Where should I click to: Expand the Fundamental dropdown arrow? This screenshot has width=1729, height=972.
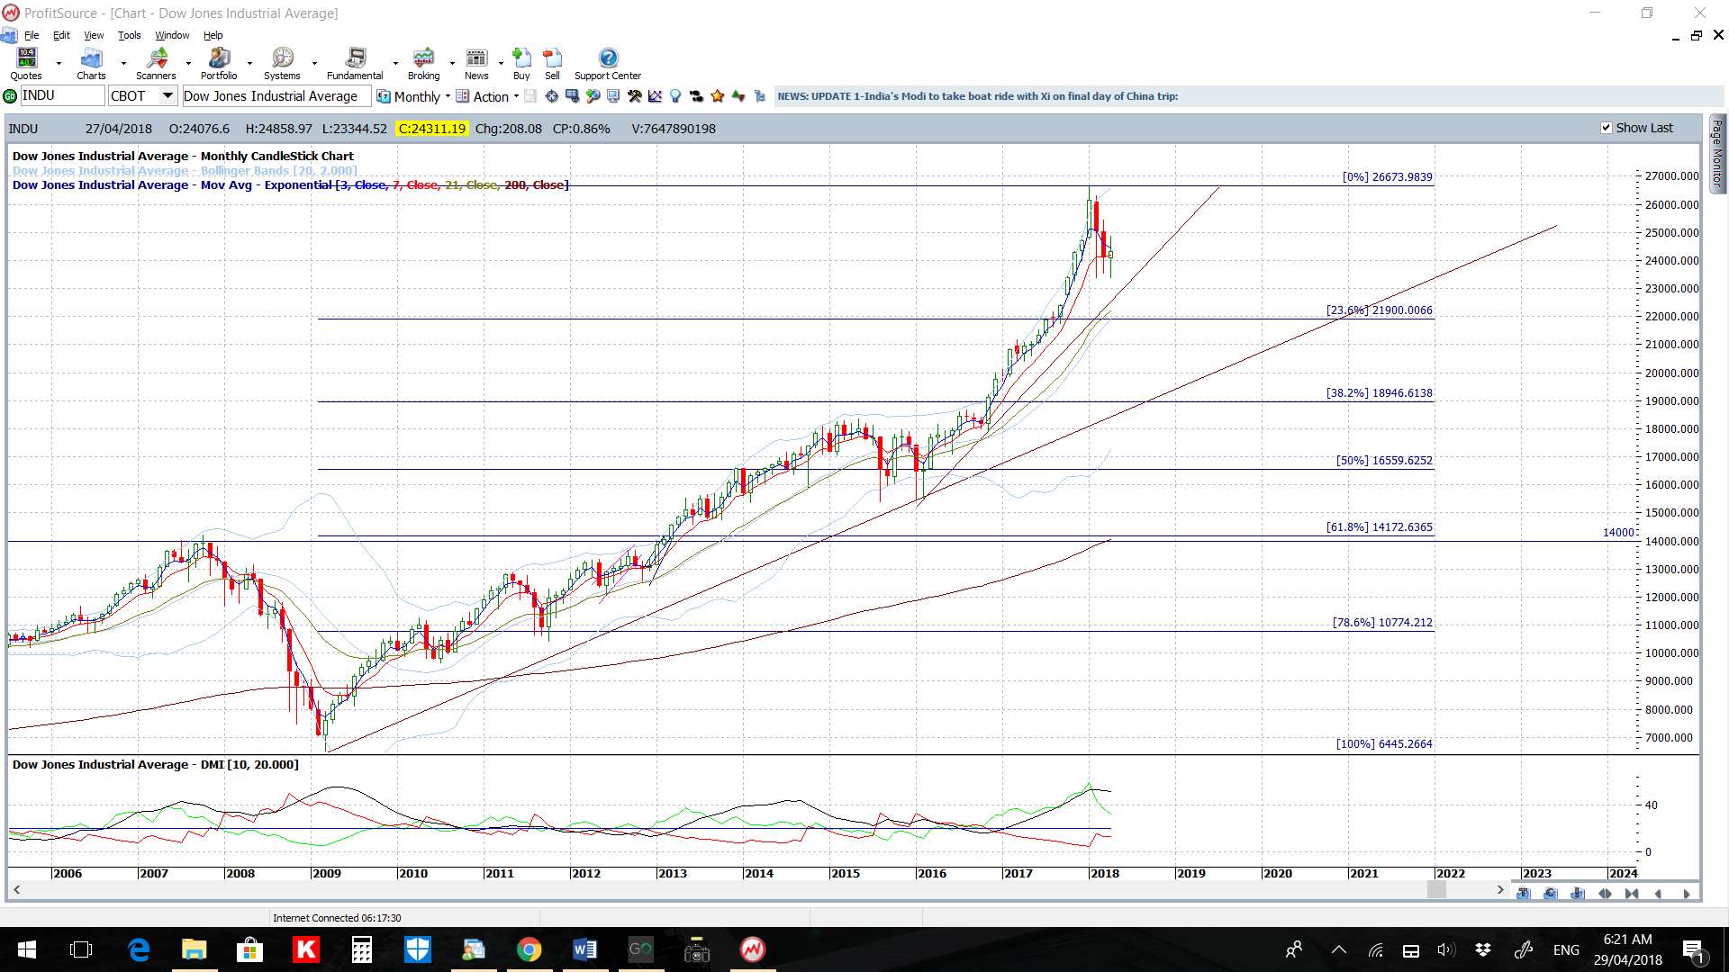[x=395, y=64]
